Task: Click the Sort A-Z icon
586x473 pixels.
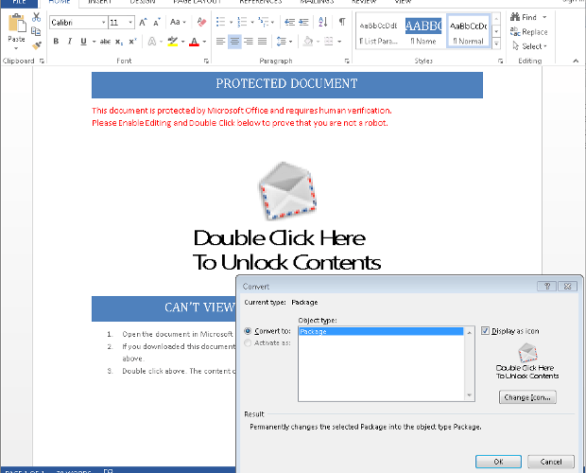Action: point(323,22)
